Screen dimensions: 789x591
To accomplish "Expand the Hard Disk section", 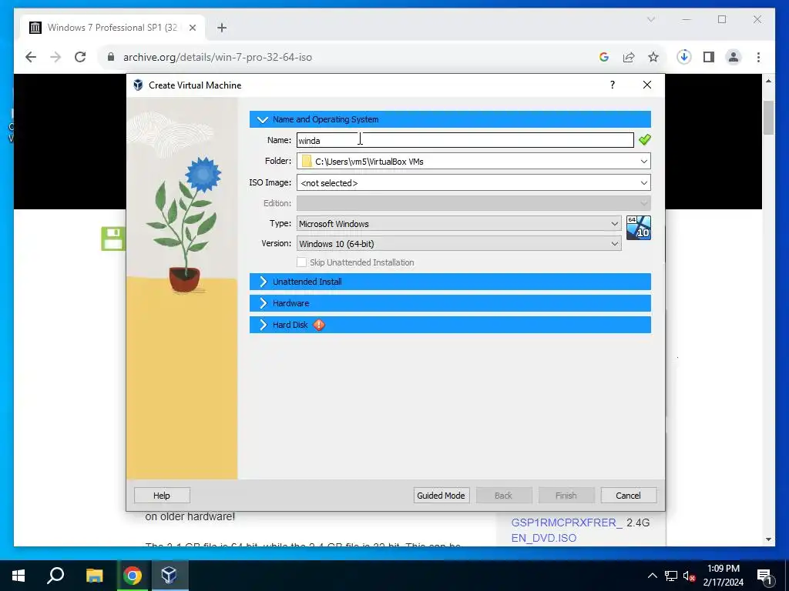I will point(450,325).
